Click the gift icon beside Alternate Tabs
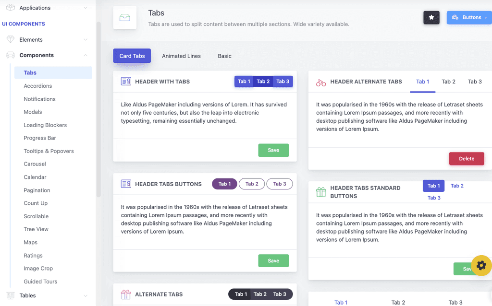 pyautogui.click(x=125, y=294)
